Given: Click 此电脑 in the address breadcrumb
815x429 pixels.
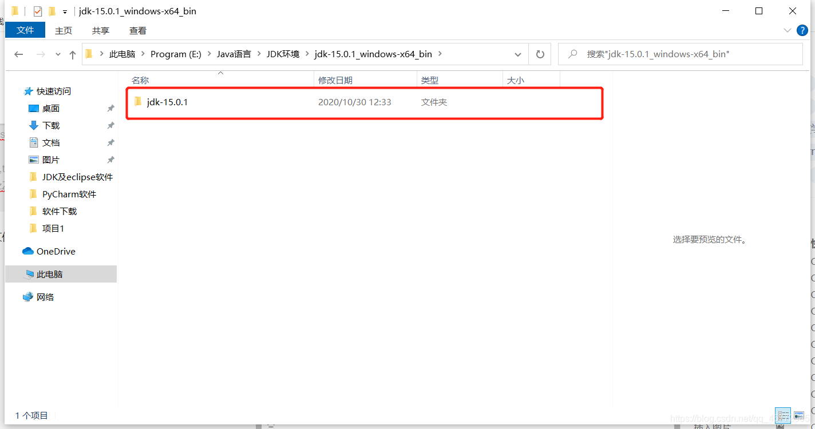Looking at the screenshot, I should click(122, 54).
